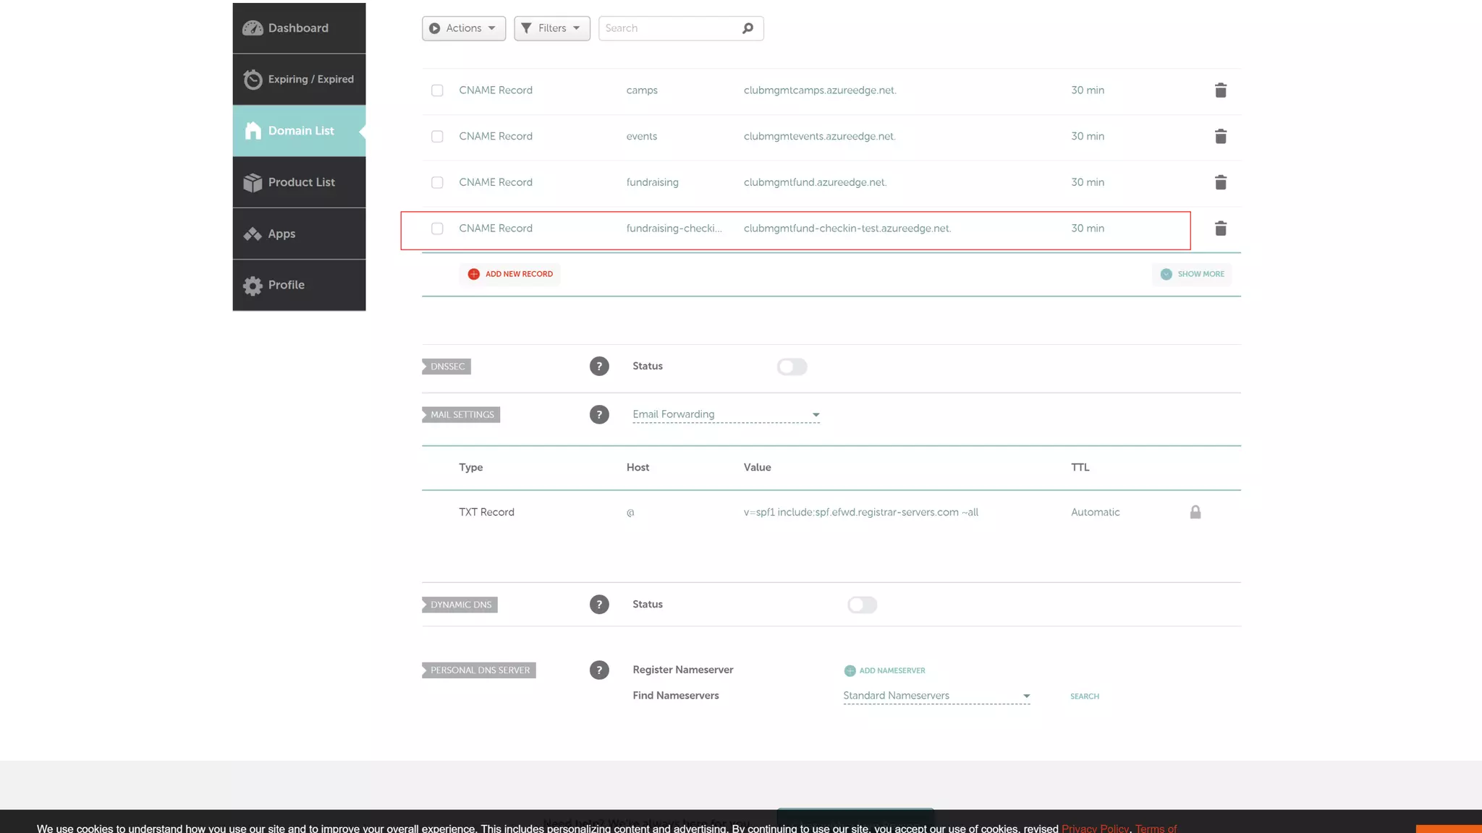Click the DNSSEC help question mark
The width and height of the screenshot is (1482, 833).
click(598, 367)
